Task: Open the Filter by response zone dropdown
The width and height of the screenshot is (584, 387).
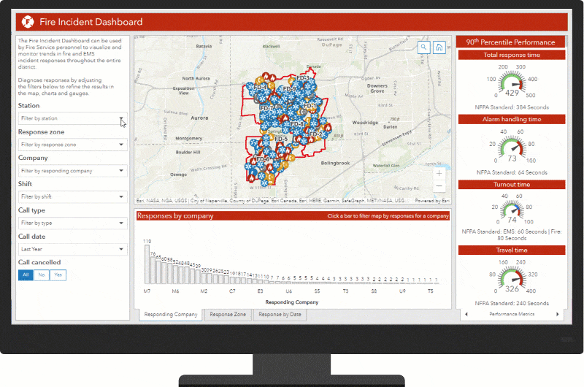Action: coord(72,145)
